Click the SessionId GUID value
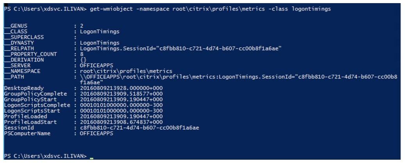The height and width of the screenshot is (164, 405). click(139, 128)
